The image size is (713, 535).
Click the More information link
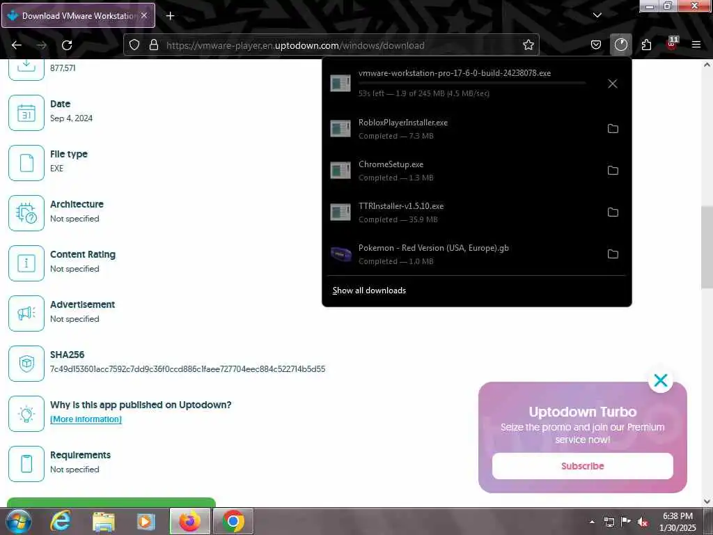86,419
